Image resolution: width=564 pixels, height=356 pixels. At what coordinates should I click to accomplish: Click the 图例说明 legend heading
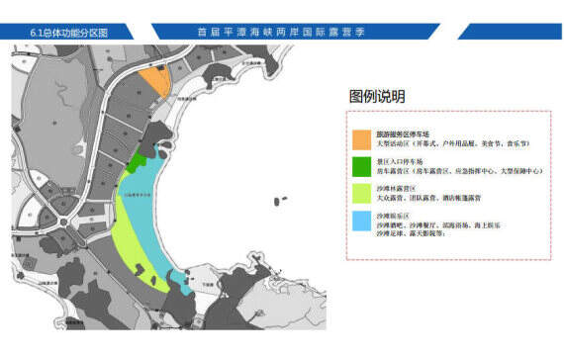click(377, 96)
